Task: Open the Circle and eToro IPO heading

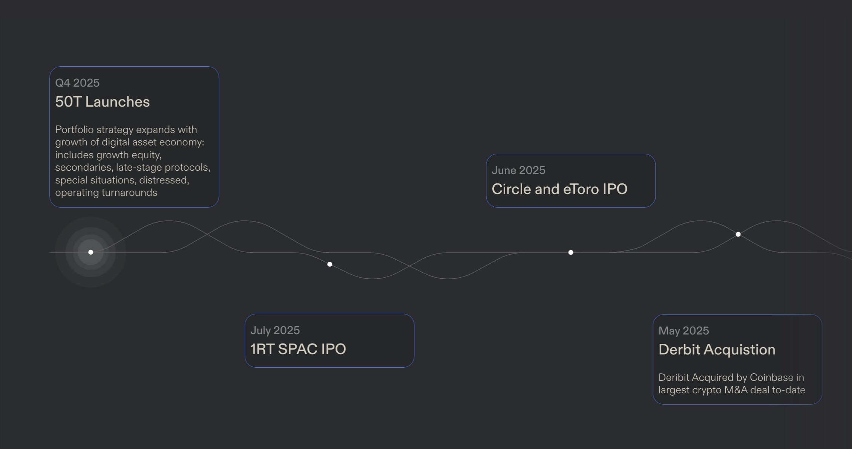Action: click(559, 189)
